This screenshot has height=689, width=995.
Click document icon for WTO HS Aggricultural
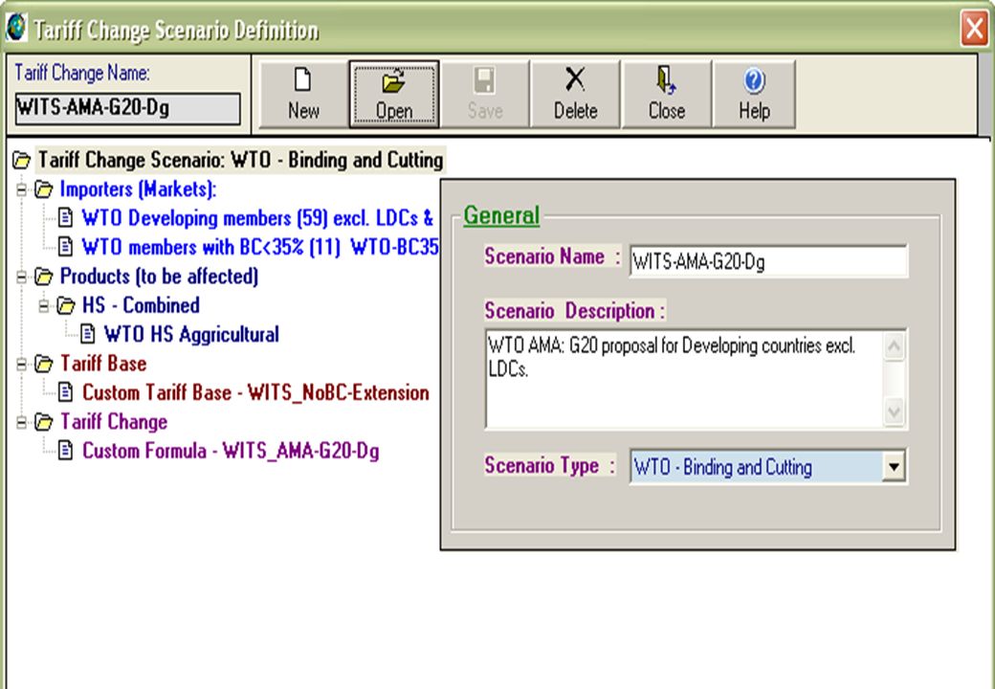click(x=88, y=334)
